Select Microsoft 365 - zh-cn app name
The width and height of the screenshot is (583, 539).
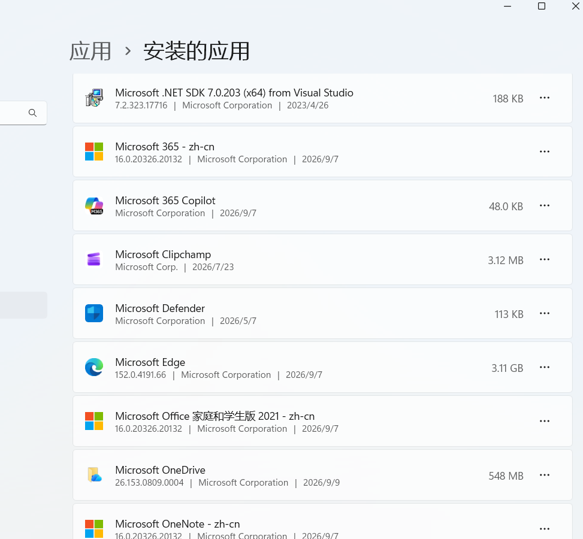[165, 147]
